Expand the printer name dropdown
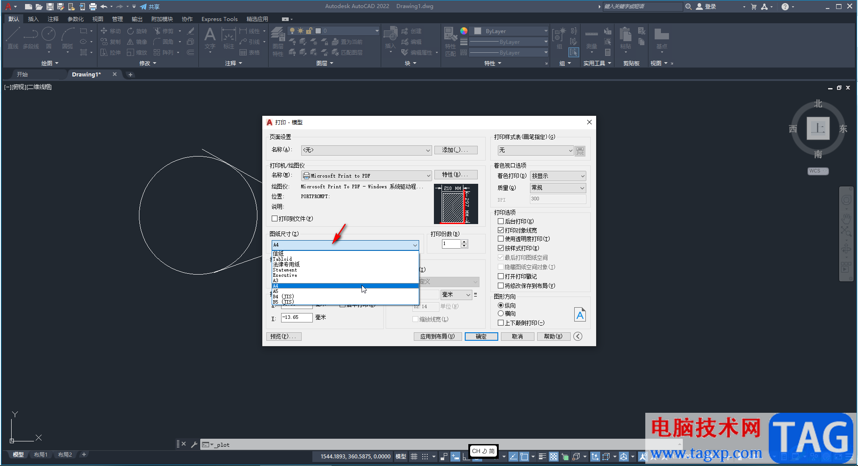This screenshot has width=858, height=466. click(x=428, y=176)
